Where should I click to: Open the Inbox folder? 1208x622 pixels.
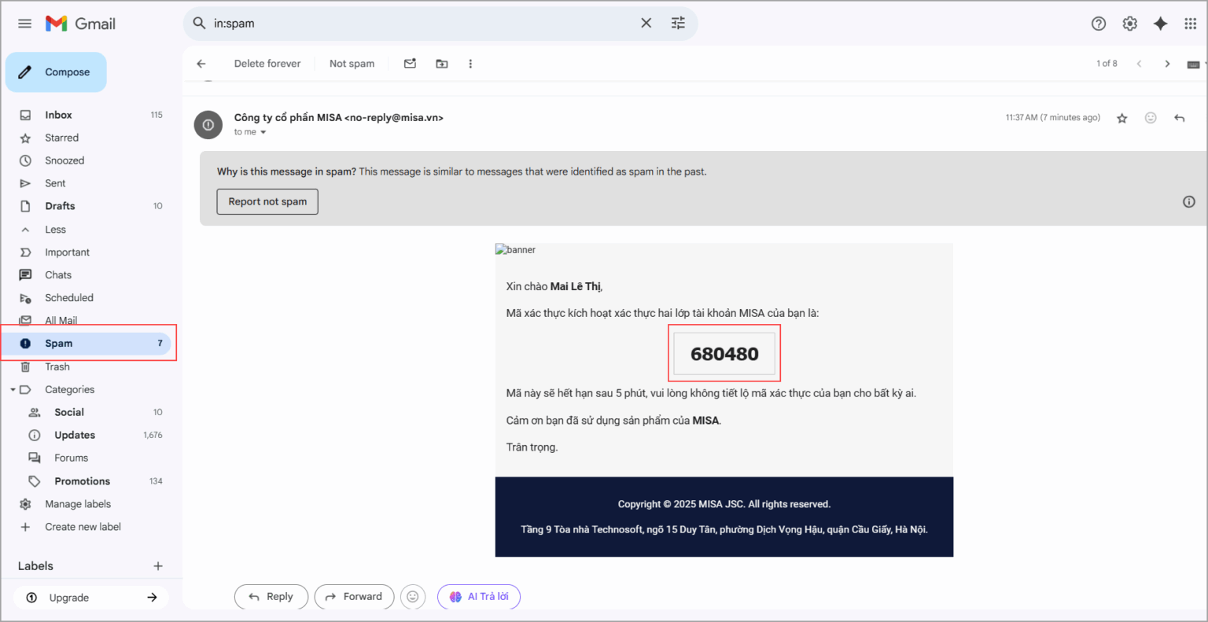(58, 115)
